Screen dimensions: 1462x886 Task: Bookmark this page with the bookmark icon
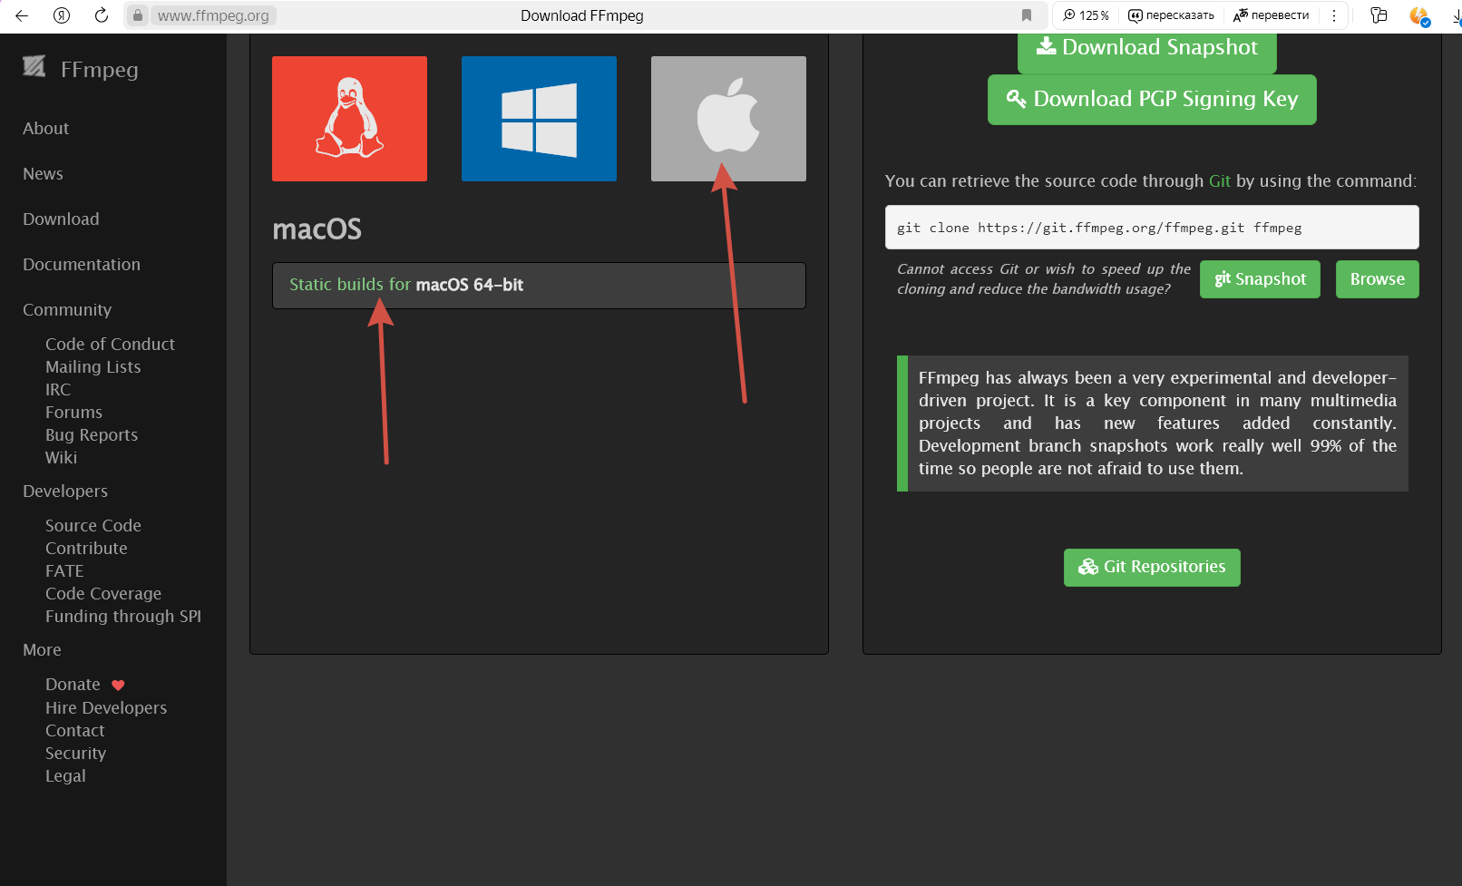pyautogui.click(x=1027, y=15)
